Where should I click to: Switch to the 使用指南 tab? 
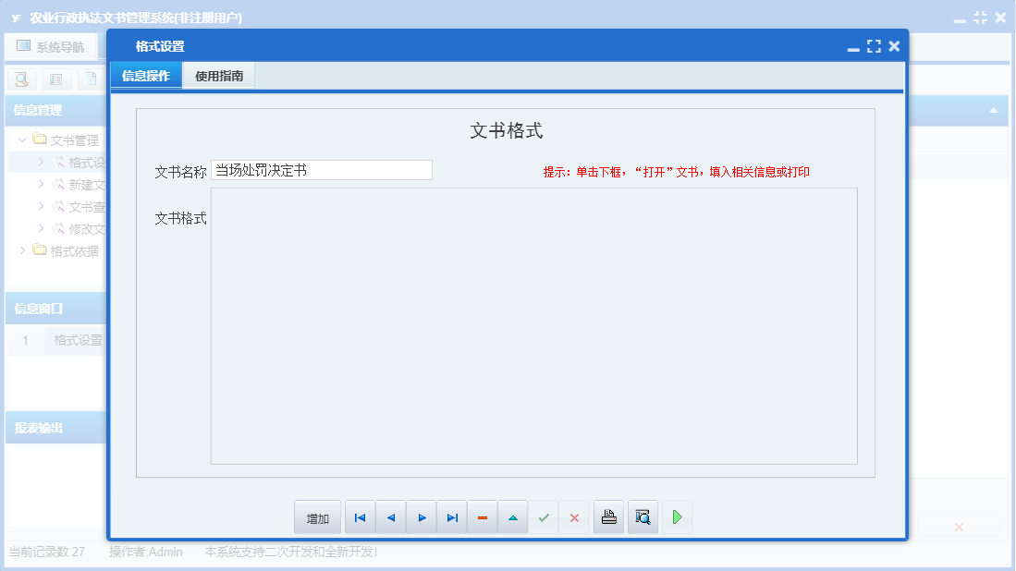tap(219, 76)
